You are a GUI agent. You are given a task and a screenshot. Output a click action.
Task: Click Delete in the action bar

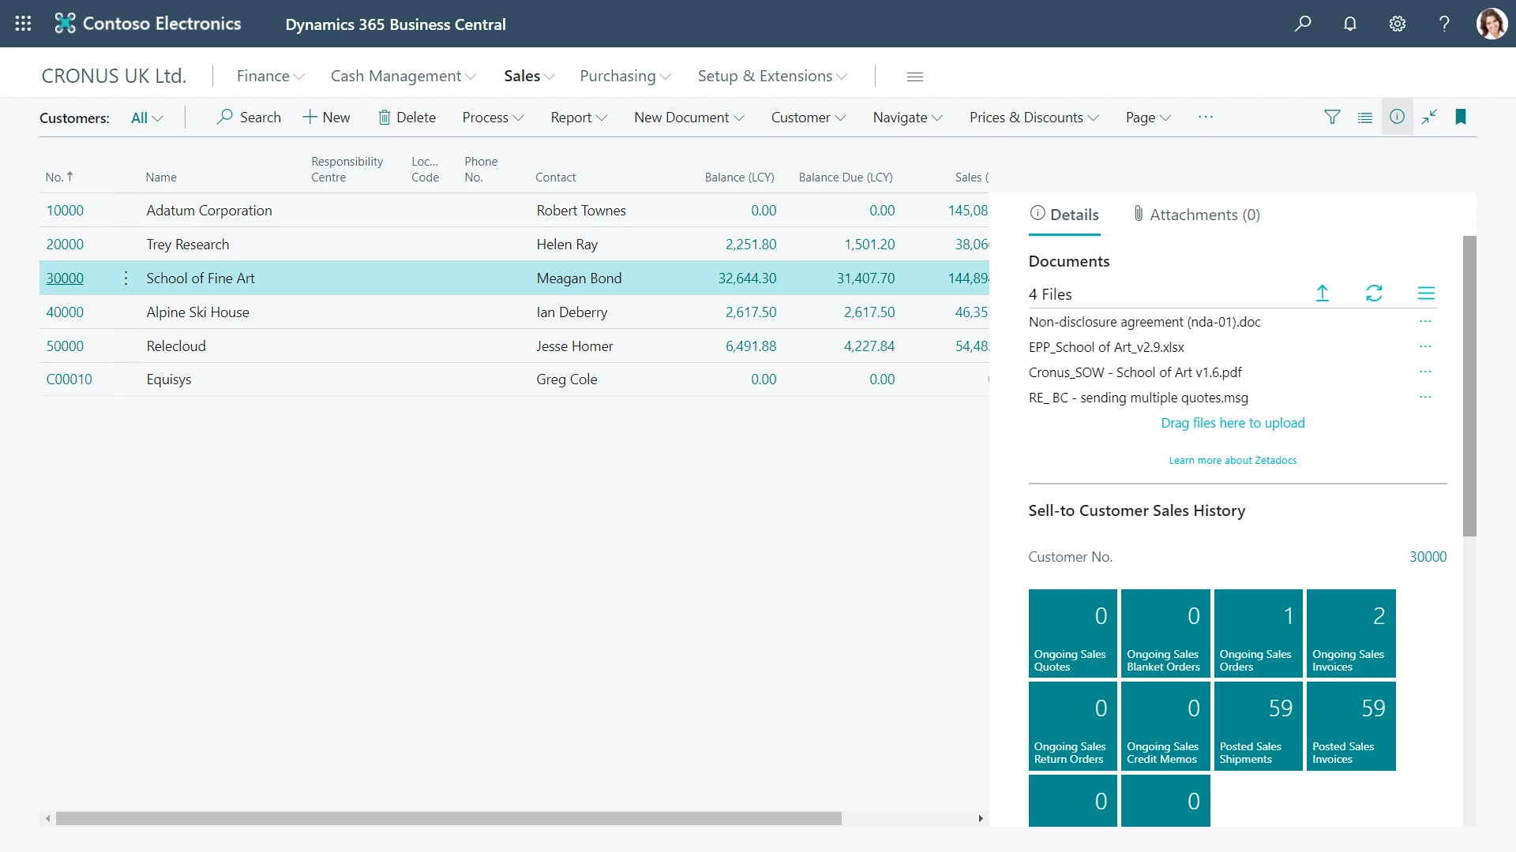click(x=407, y=118)
